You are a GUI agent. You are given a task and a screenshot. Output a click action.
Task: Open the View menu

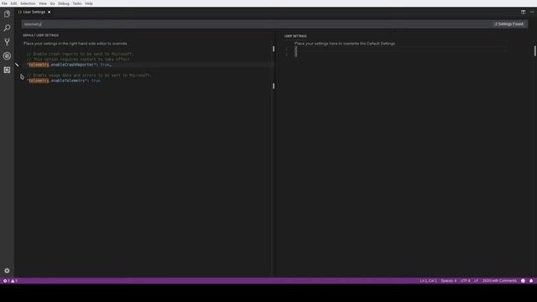click(43, 3)
